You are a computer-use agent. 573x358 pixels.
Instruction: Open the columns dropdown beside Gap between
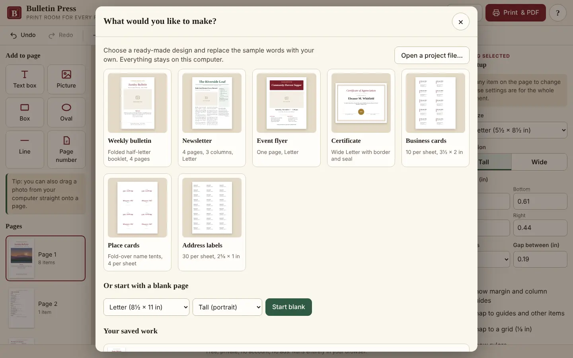click(x=493, y=259)
